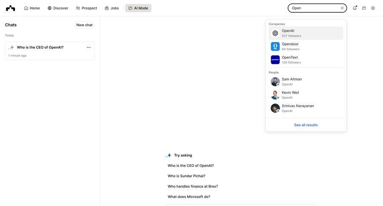This screenshot has height=206, width=383.
Task: Select Sam Altman from People results
Action: coord(306,82)
